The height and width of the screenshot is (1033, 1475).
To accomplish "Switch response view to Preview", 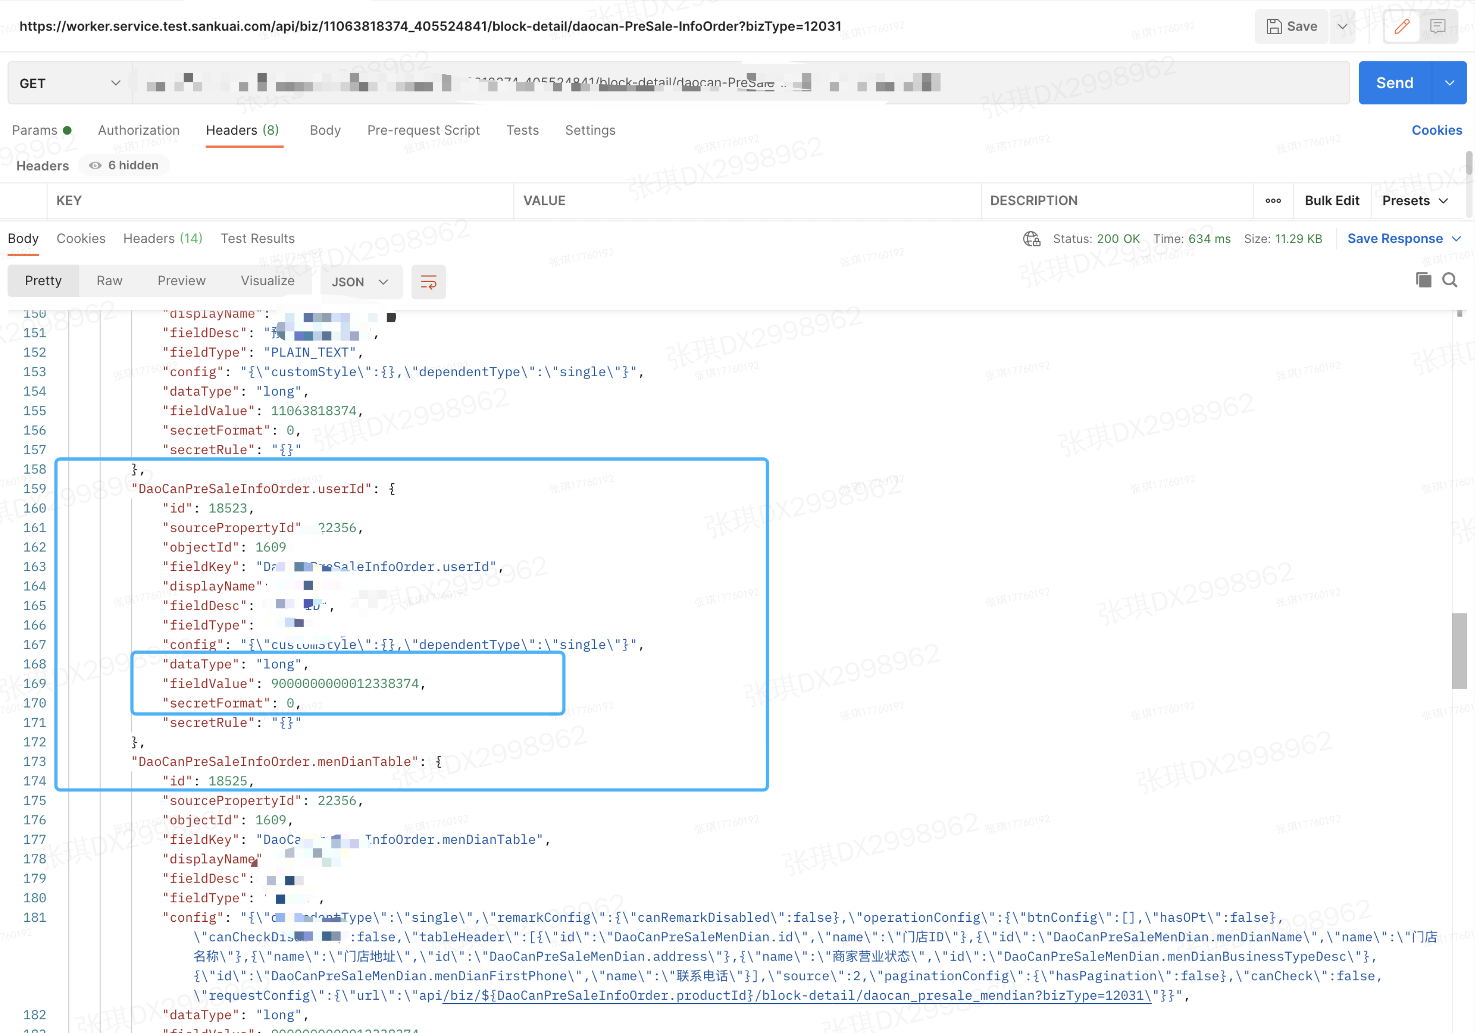I will pos(181,281).
